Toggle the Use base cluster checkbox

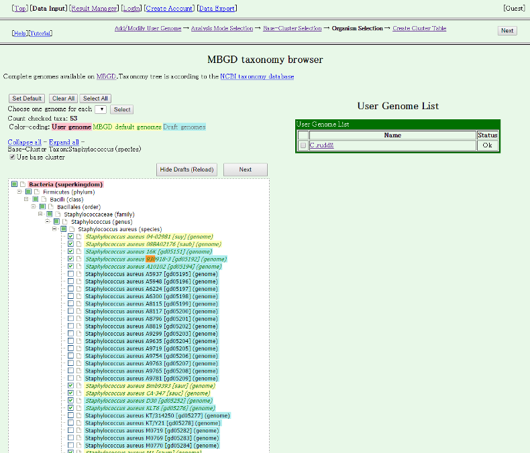[x=12, y=157]
